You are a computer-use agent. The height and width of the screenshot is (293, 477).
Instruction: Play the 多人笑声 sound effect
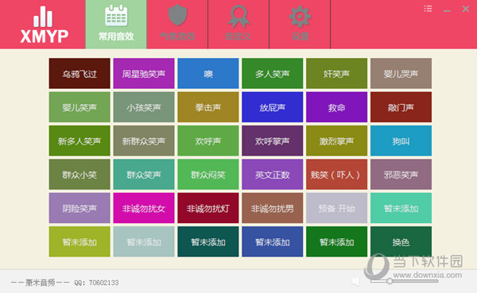[272, 74]
